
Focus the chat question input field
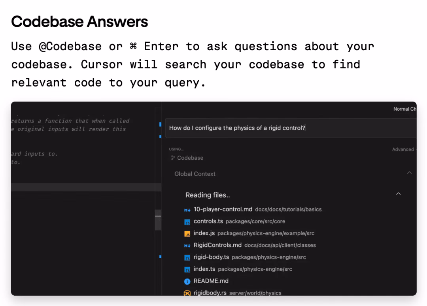[x=291, y=128]
